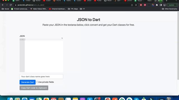
Task: Reload the page with the refresh icon
Action: [11, 5]
